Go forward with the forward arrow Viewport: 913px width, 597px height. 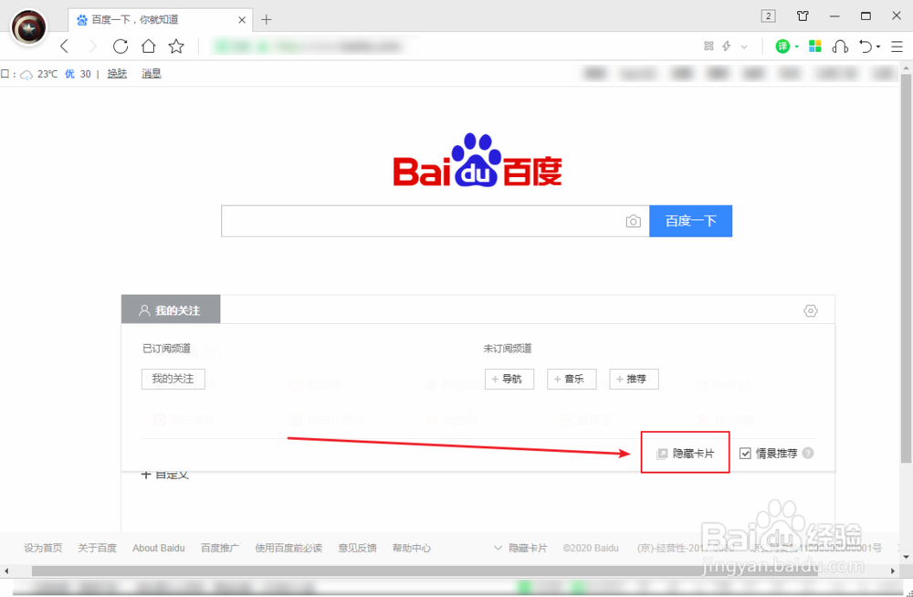coord(92,46)
